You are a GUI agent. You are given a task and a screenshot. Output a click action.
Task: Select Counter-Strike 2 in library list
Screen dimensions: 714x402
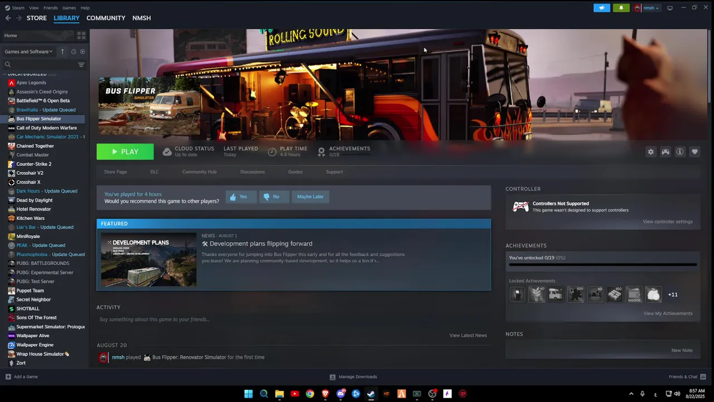click(33, 164)
